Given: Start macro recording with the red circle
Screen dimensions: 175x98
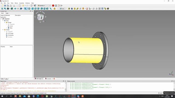Looking at the screenshot, I should (53, 5).
